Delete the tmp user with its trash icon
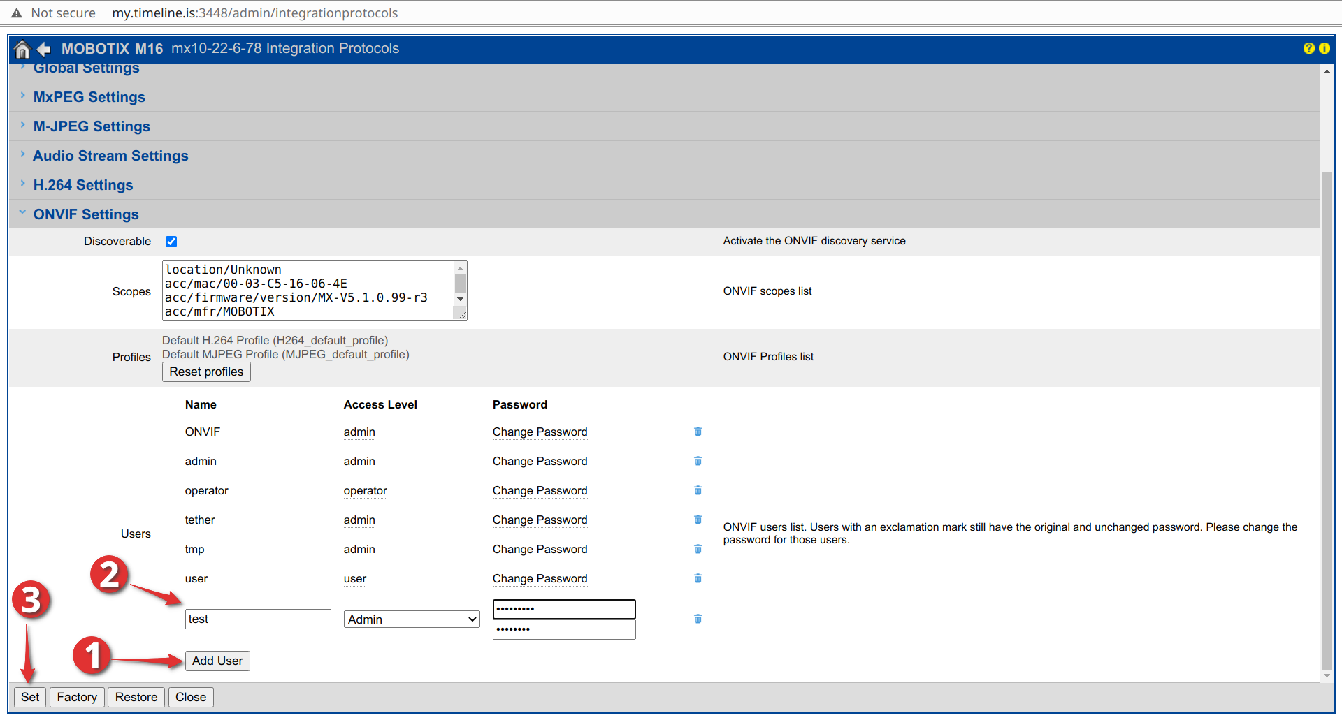The height and width of the screenshot is (720, 1342). tap(698, 549)
